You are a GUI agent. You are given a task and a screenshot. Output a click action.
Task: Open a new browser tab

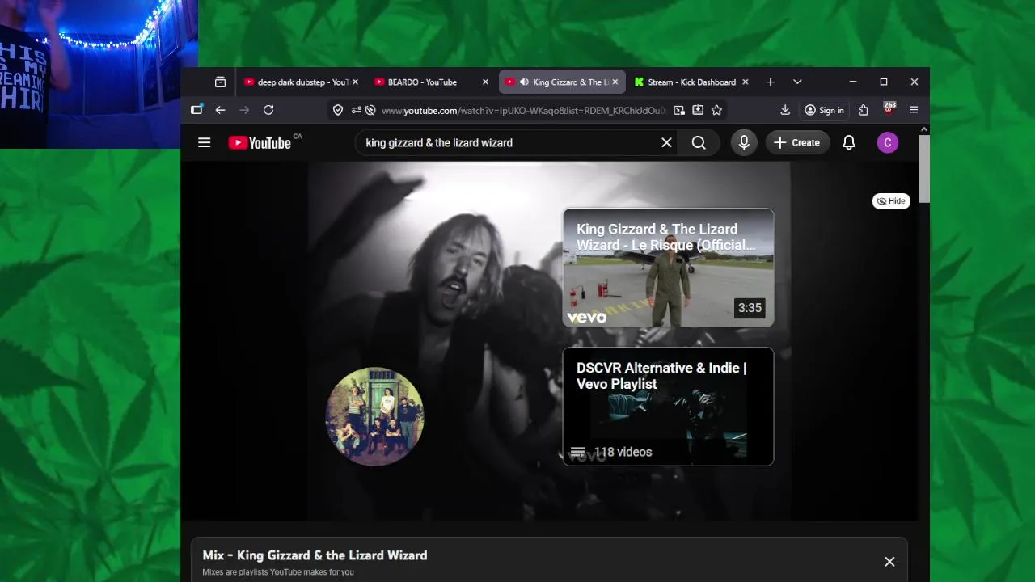click(771, 82)
